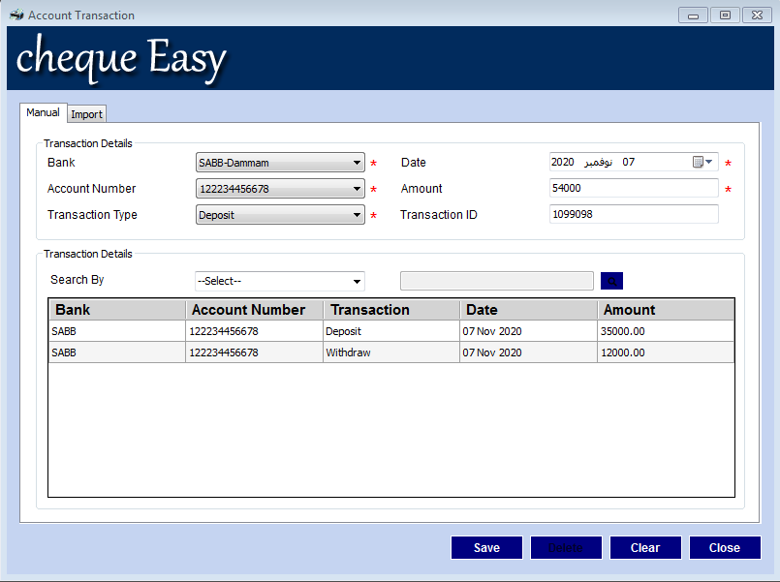Viewport: 780px width, 582px height.
Task: Click the cheque Easy app icon in title bar
Action: coord(16,15)
